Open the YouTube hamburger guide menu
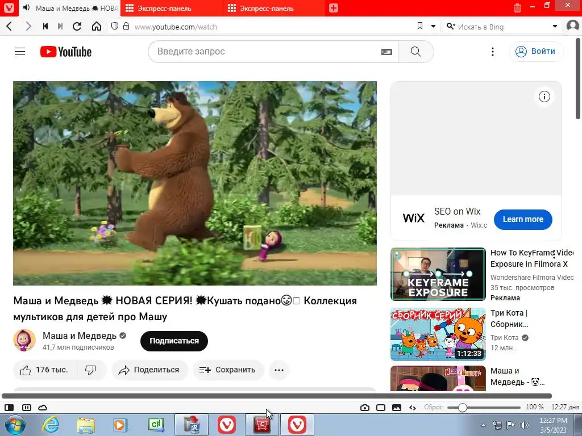 (20, 52)
